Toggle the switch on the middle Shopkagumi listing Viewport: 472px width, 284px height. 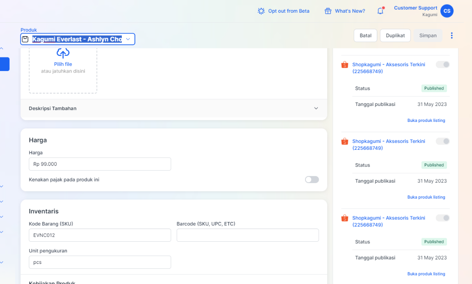pyautogui.click(x=442, y=141)
